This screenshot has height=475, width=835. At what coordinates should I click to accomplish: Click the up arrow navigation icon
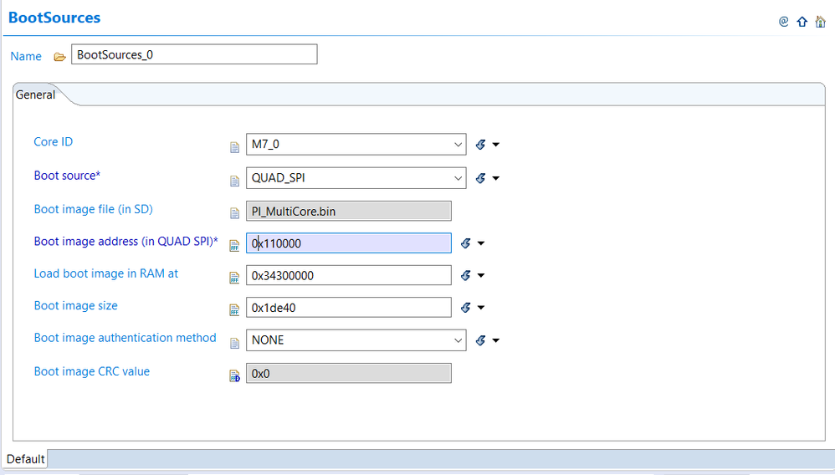click(x=802, y=22)
